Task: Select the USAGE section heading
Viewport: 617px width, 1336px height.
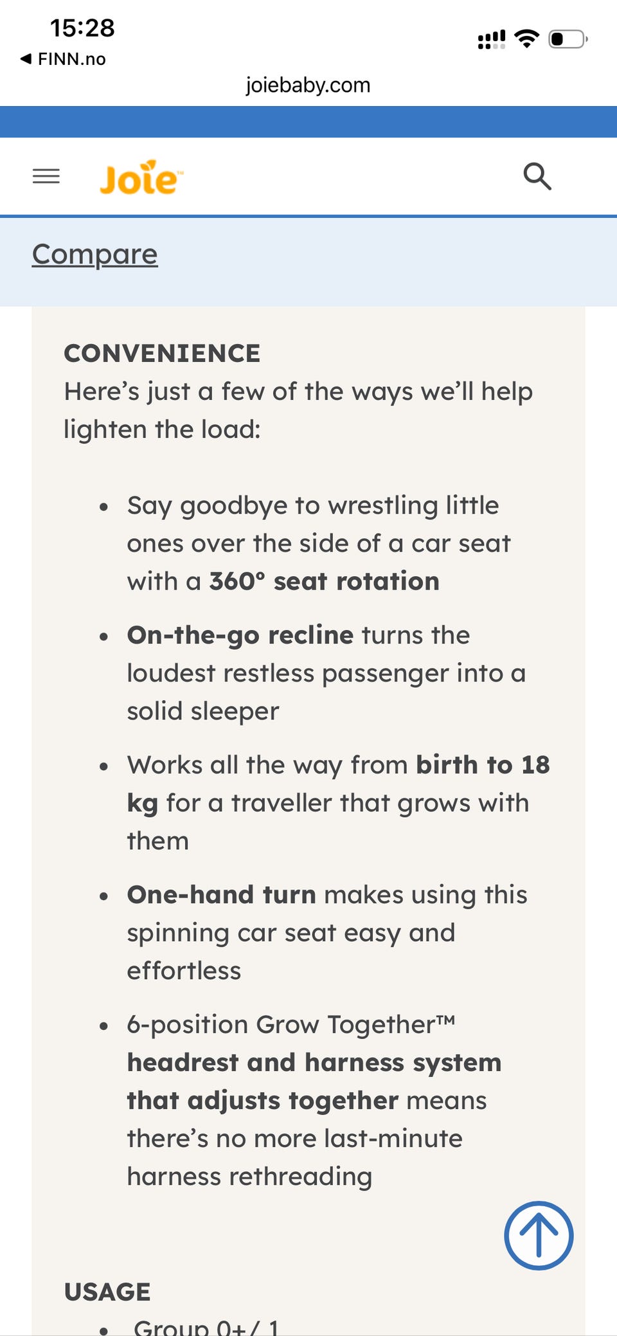Action: [107, 1292]
